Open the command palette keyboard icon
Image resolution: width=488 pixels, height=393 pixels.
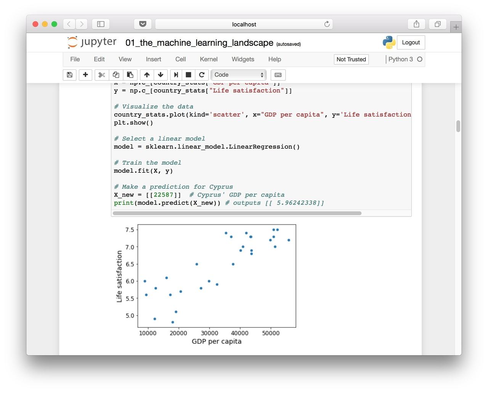coord(278,75)
